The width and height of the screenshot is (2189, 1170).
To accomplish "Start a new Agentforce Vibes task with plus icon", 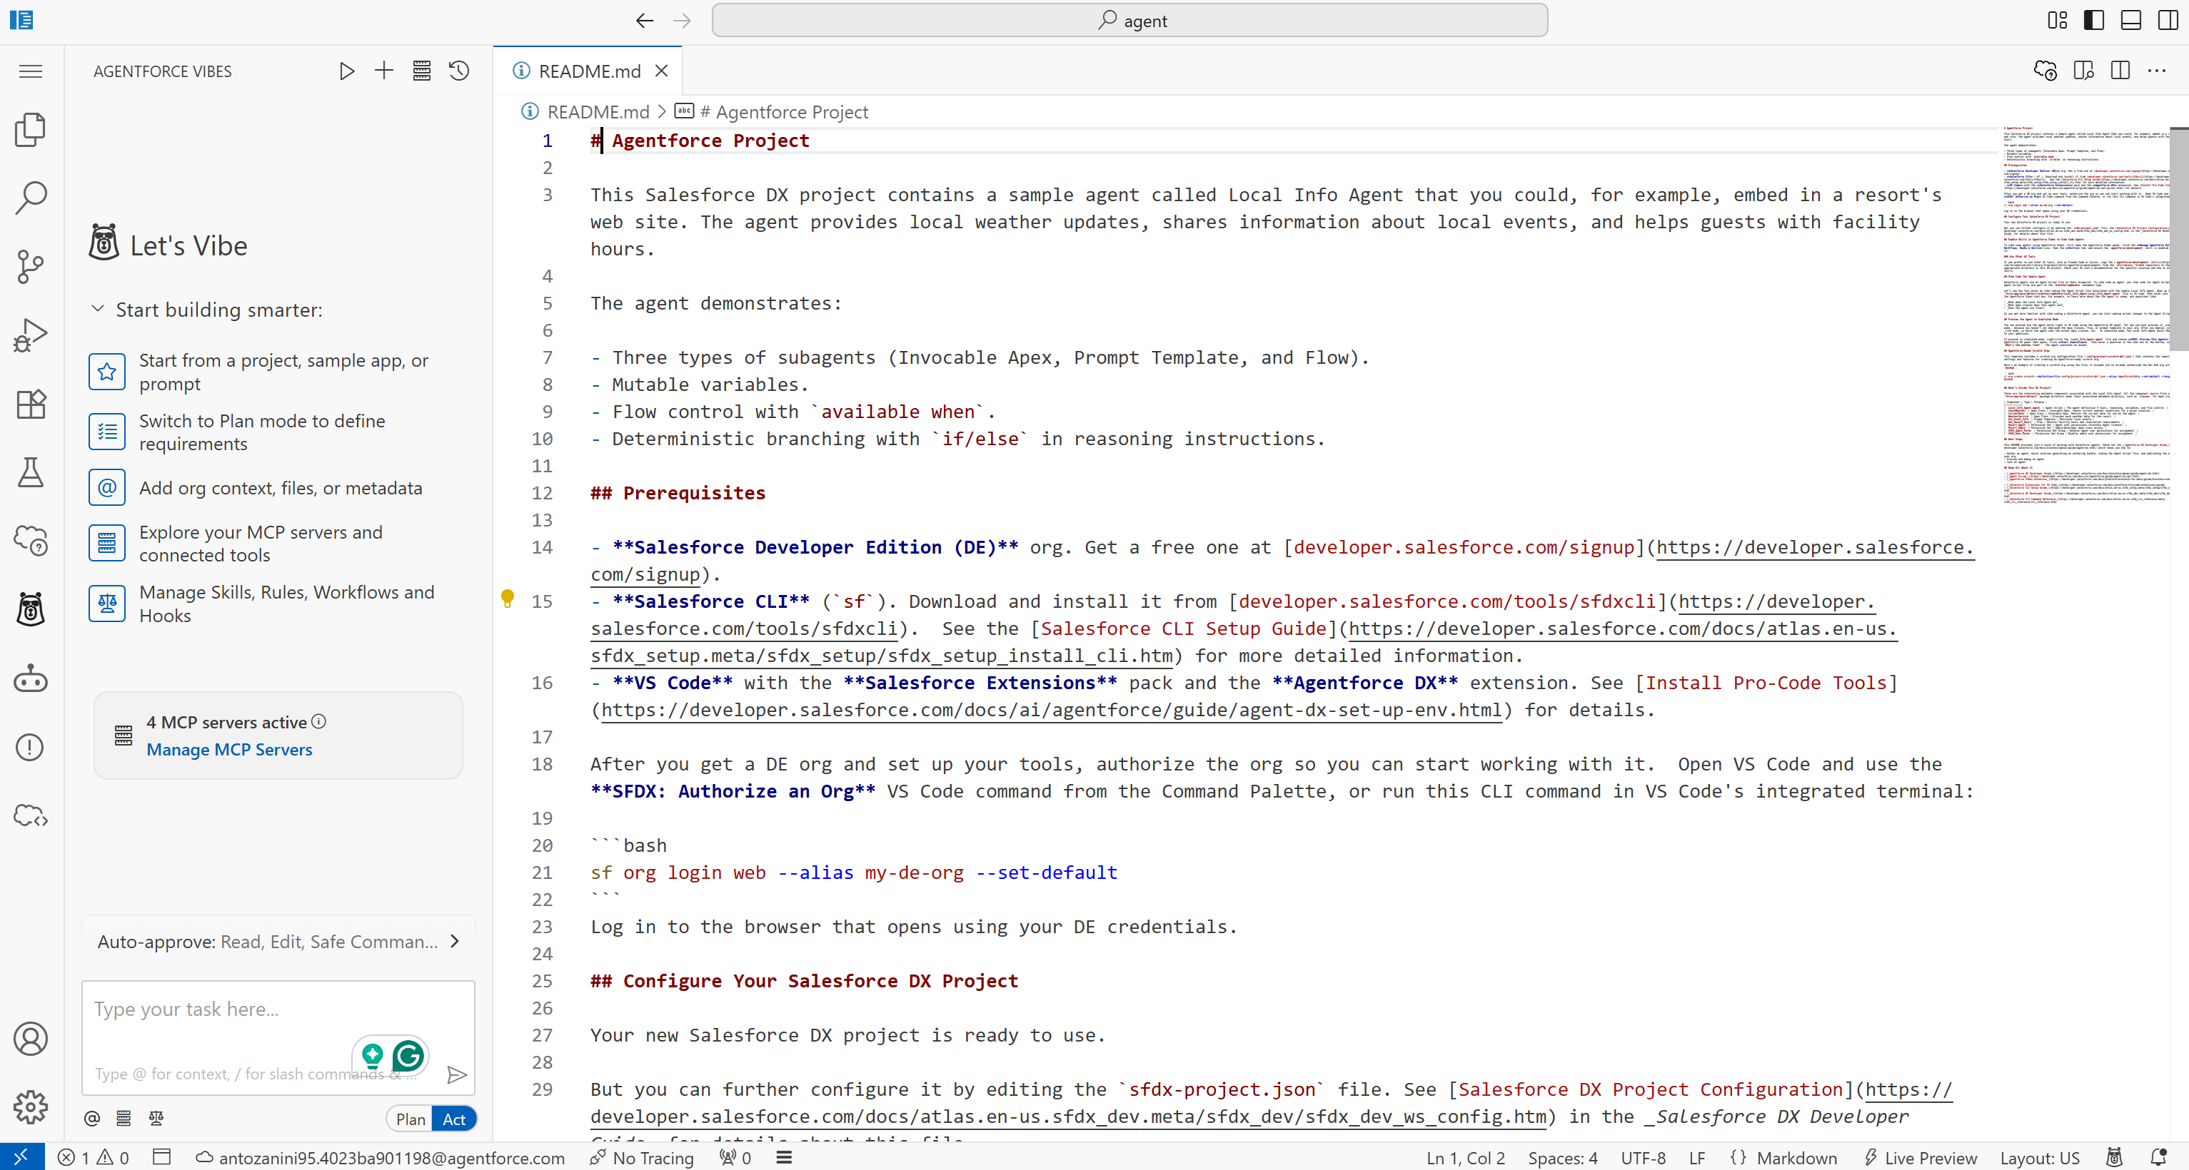I will pyautogui.click(x=384, y=71).
